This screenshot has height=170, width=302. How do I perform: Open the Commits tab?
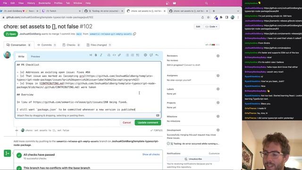(46, 45)
